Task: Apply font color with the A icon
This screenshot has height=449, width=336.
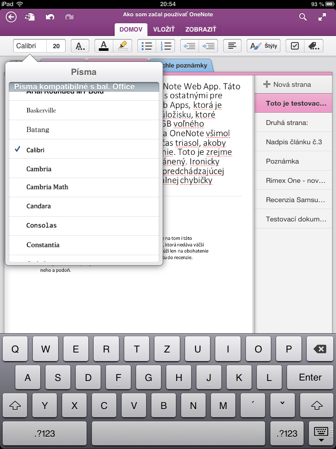Action: 104,46
